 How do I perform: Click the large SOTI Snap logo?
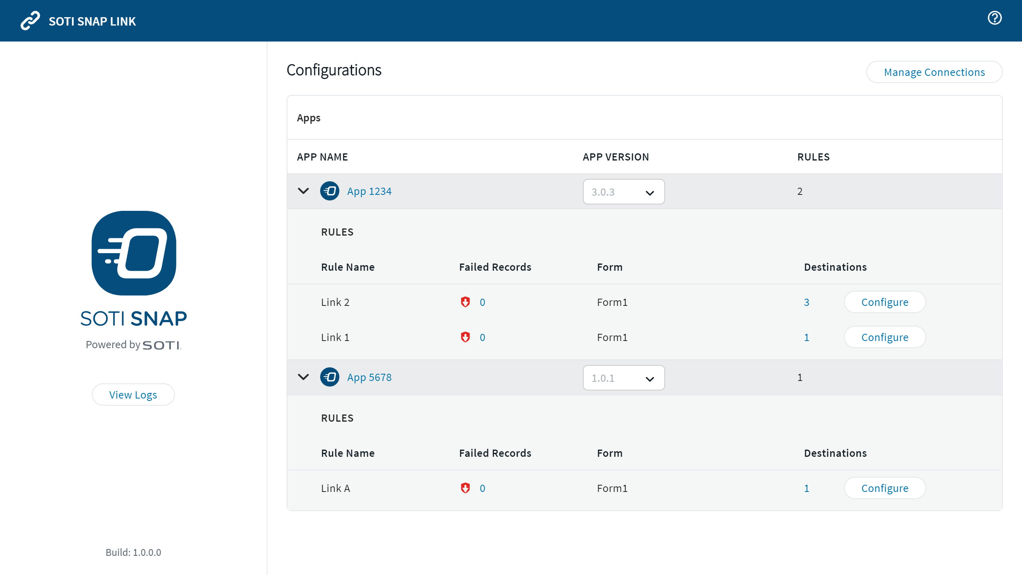coord(134,253)
